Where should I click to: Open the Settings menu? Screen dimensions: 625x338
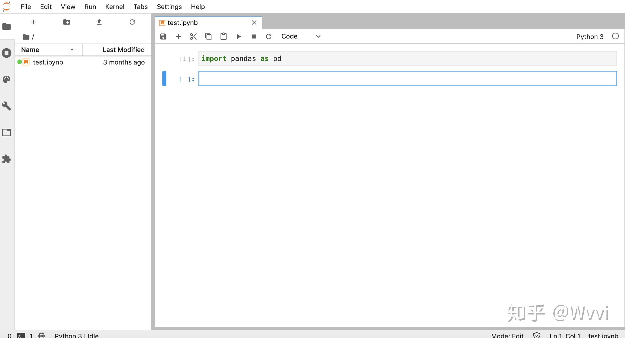[x=169, y=7]
